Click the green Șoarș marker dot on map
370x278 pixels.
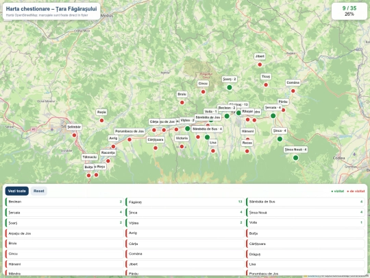[x=230, y=87]
